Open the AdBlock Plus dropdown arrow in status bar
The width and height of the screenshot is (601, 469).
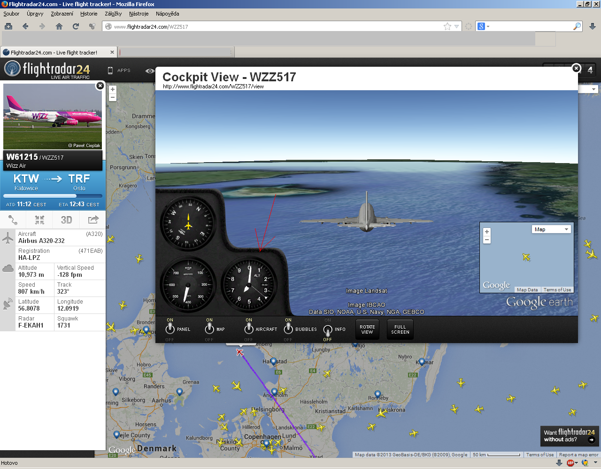coord(577,463)
